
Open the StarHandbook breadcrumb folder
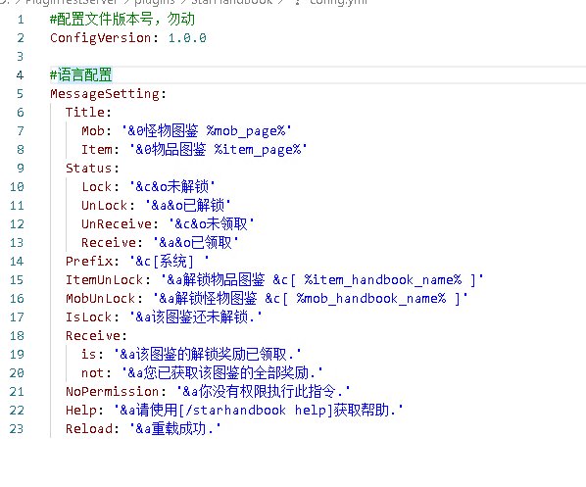pyautogui.click(x=231, y=2)
